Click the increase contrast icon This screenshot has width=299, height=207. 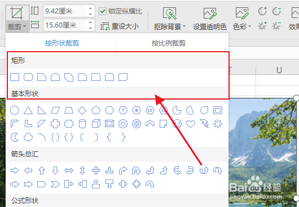point(262,11)
